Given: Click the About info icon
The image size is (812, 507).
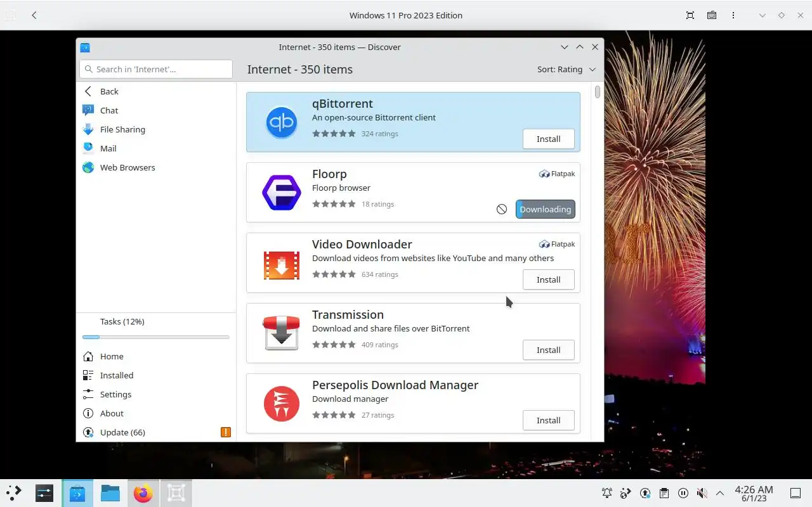Looking at the screenshot, I should tap(88, 413).
